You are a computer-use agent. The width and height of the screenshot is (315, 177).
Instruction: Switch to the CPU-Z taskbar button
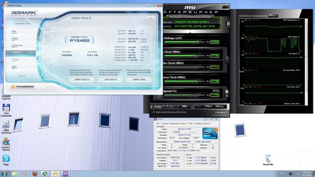coord(65,174)
